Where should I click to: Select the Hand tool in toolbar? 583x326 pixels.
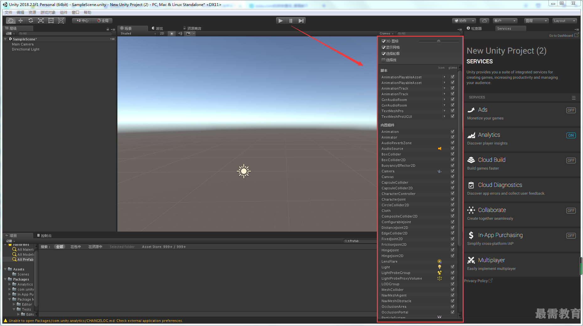11,21
